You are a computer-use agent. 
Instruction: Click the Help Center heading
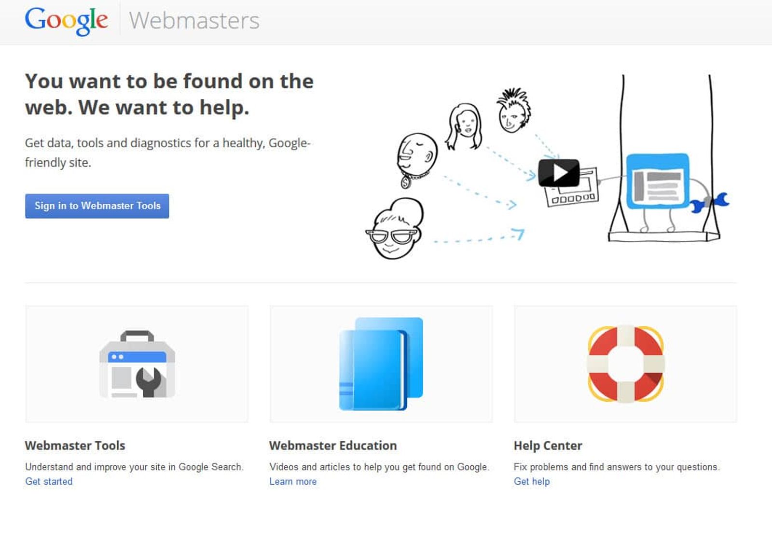click(548, 446)
